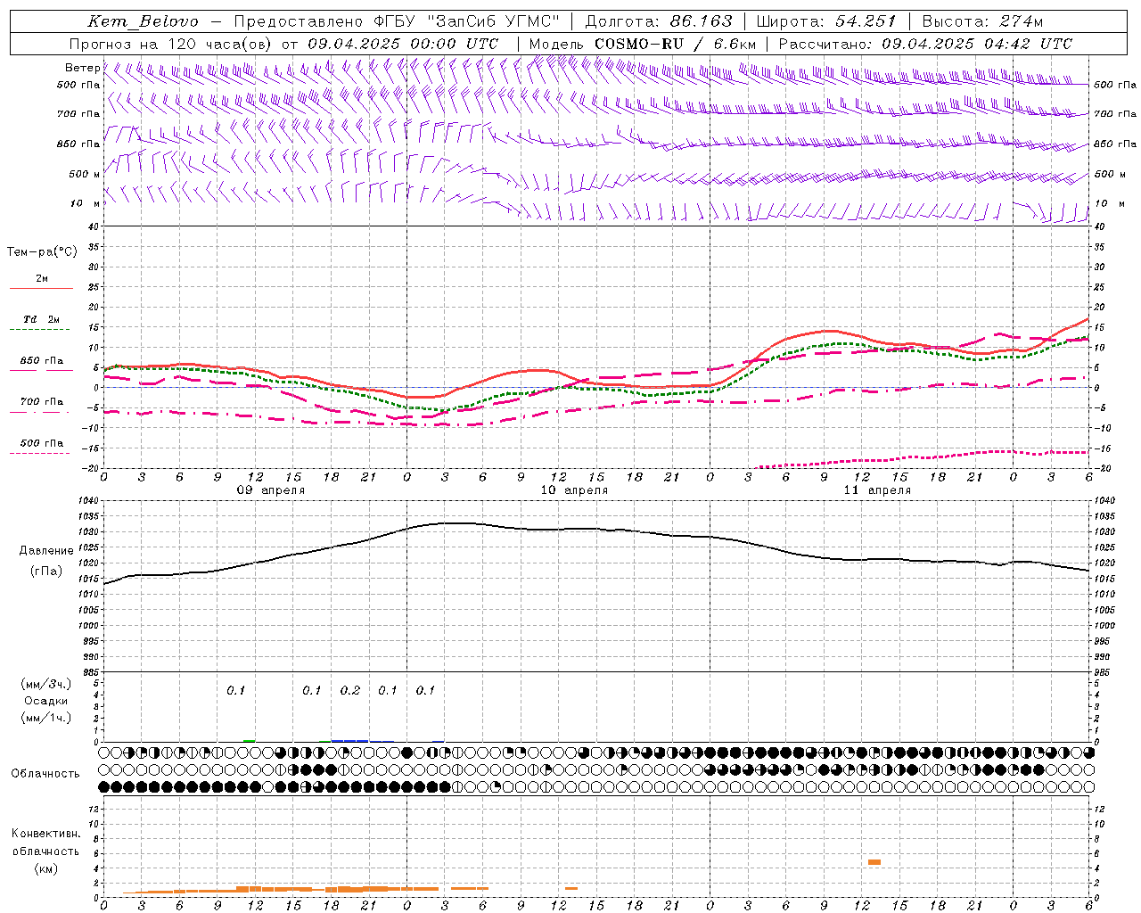Select the date label 10 апреля
The height and width of the screenshot is (913, 1141).
click(x=574, y=490)
